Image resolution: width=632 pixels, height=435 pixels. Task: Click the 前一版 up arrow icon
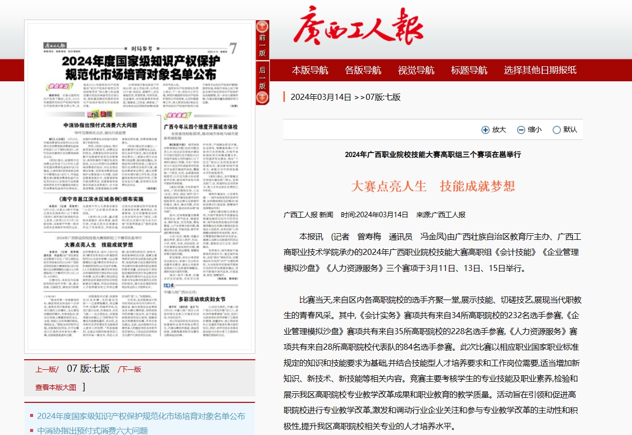tap(262, 28)
